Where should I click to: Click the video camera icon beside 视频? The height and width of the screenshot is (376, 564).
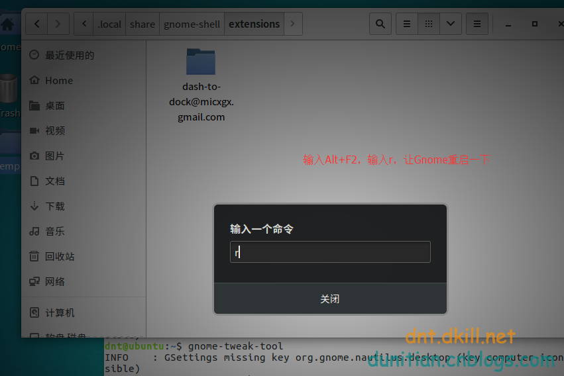pyautogui.click(x=34, y=130)
